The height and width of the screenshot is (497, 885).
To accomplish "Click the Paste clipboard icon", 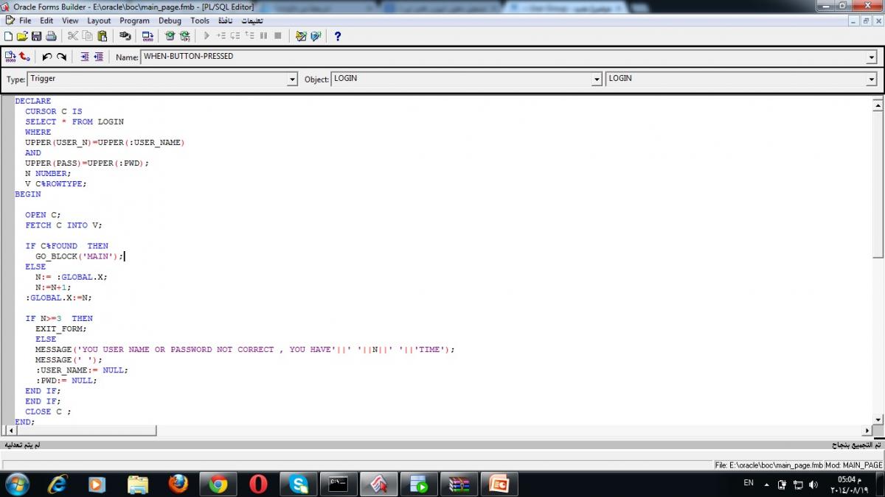I will tap(103, 36).
